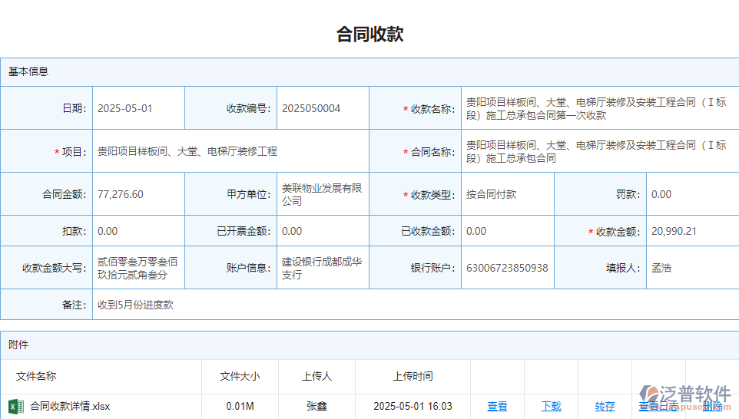
Task: Click the 备注 field with 收到5月份进度款
Action: pos(415,305)
